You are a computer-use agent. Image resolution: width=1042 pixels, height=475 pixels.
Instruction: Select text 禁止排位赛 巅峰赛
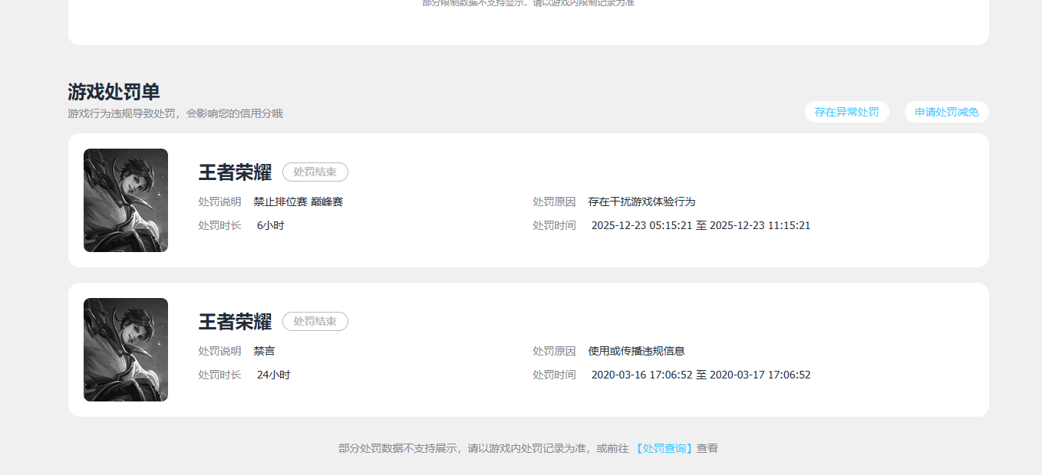click(298, 201)
